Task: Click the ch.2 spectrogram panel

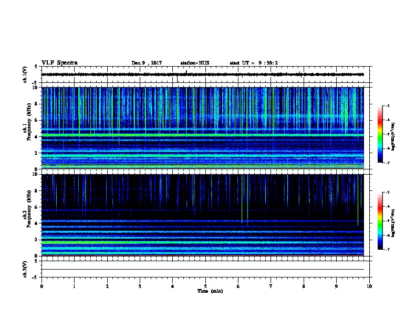Action: [203, 215]
